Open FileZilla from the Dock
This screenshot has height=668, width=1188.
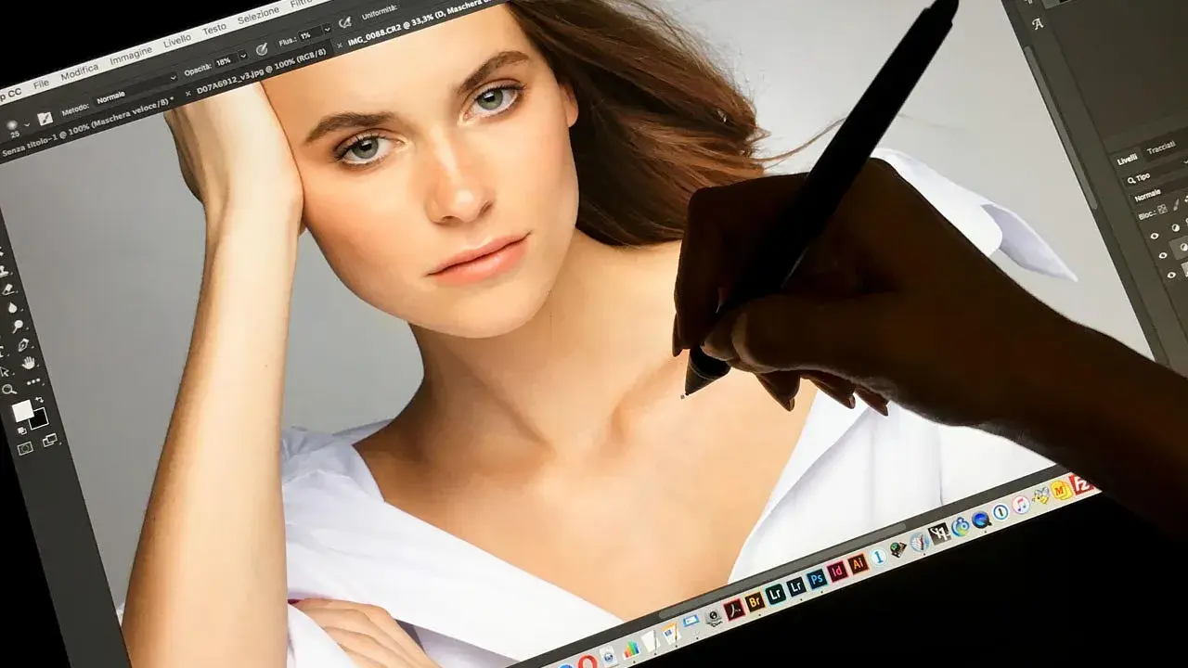(1083, 483)
